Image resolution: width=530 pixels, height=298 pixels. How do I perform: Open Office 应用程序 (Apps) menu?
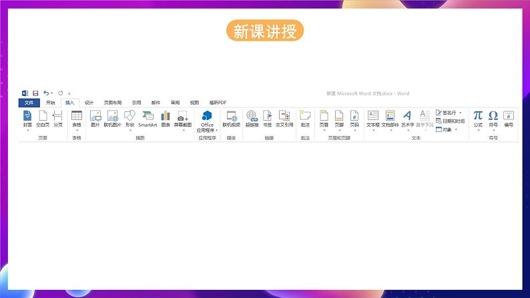pos(207,121)
